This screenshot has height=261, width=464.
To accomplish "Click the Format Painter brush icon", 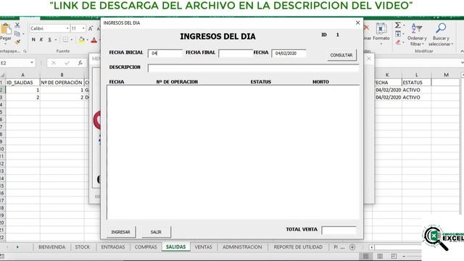I will [17, 42].
